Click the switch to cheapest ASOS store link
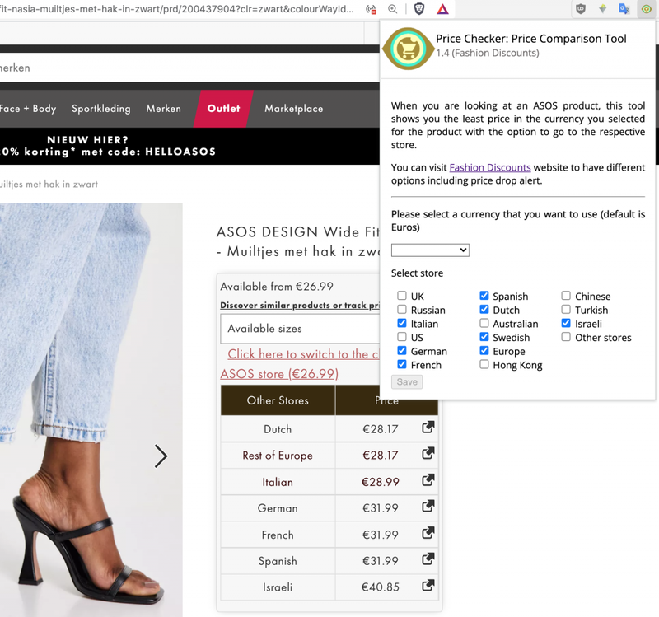The image size is (659, 617). [x=301, y=363]
